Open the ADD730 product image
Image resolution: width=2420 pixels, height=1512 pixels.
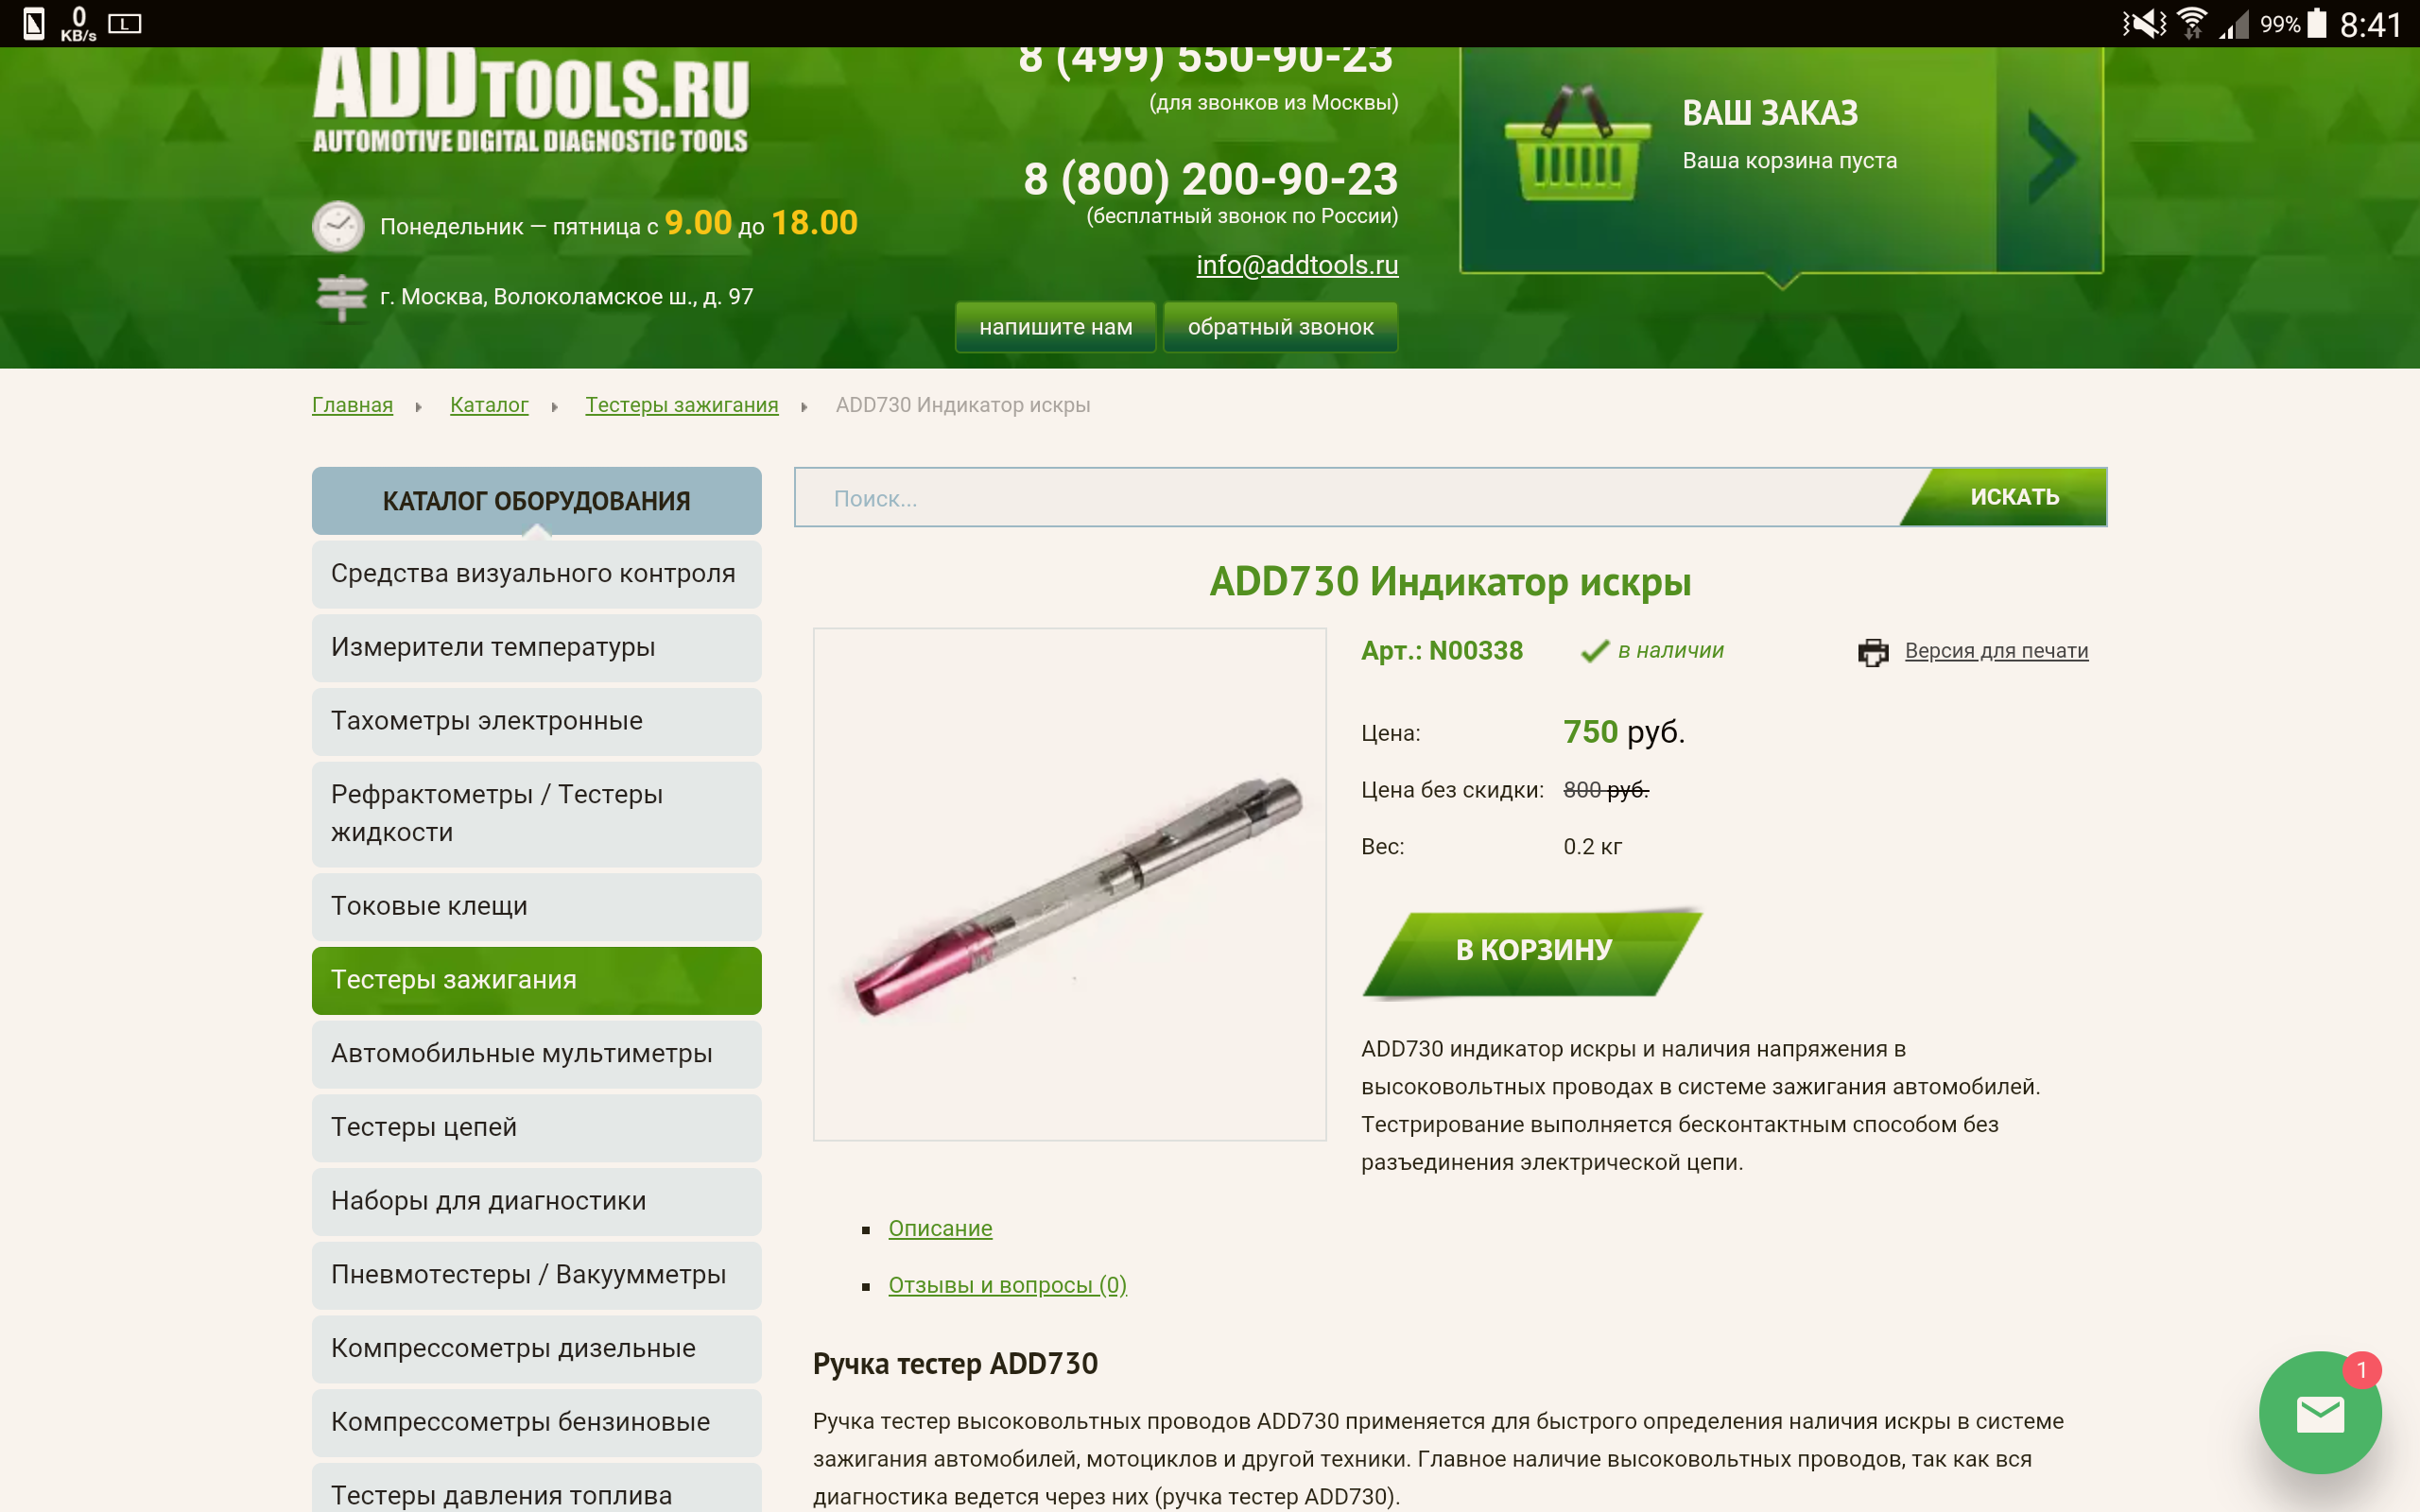(x=1069, y=884)
